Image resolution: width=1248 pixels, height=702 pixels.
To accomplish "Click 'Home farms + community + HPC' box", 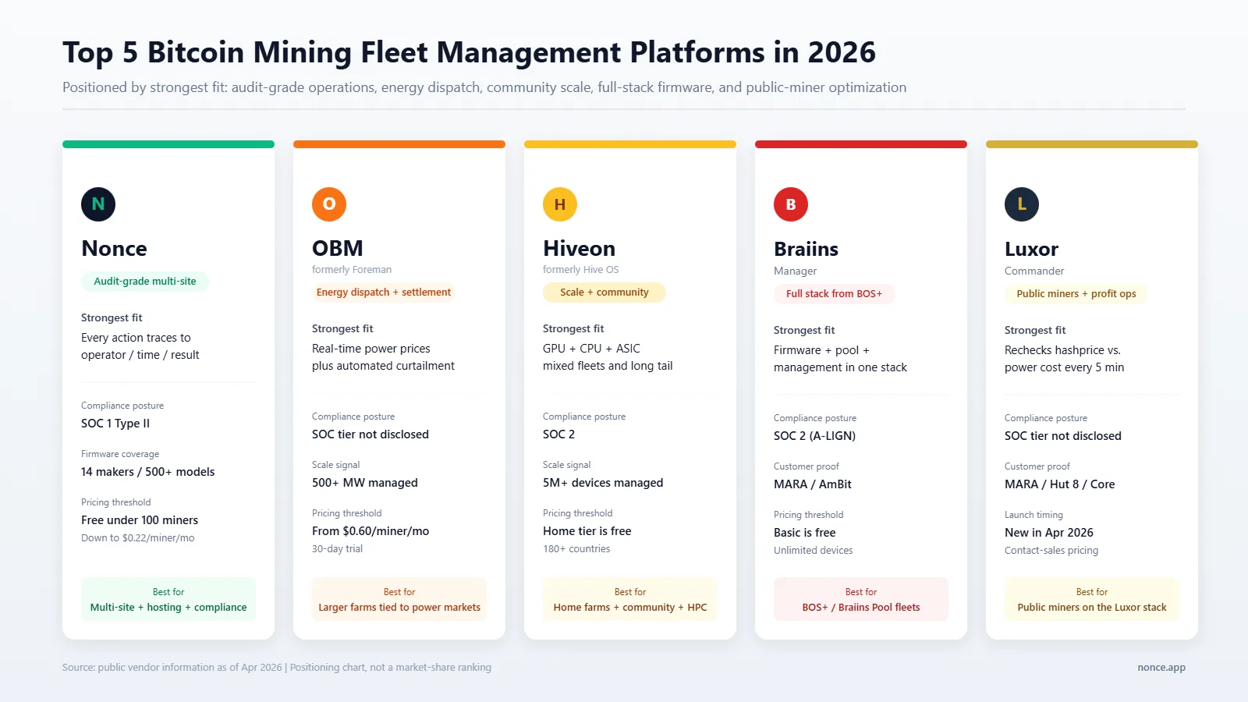I will tap(630, 599).
